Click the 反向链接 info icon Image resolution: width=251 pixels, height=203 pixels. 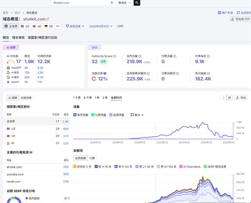(x=208, y=74)
